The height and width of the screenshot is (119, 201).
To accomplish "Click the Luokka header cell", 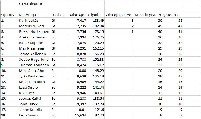I will 58,15.
